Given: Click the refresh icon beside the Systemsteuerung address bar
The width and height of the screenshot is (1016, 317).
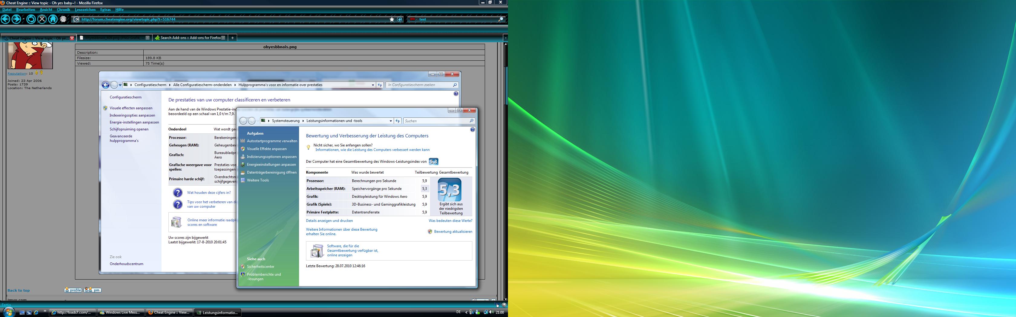Looking at the screenshot, I should pos(398,121).
